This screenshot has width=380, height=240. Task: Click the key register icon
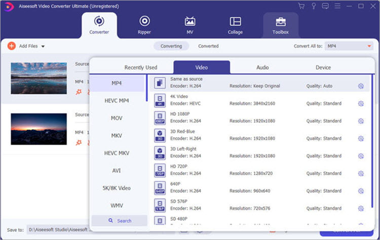pyautogui.click(x=314, y=6)
